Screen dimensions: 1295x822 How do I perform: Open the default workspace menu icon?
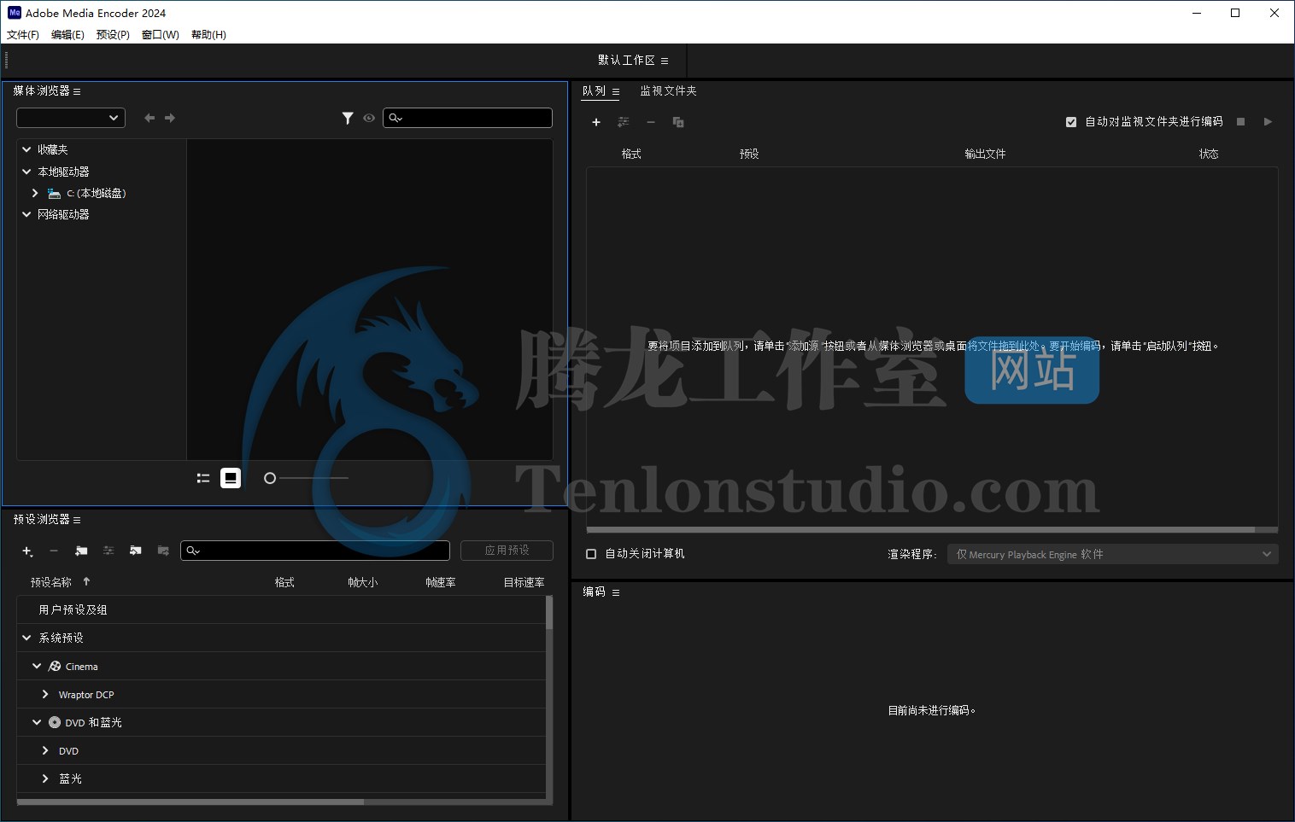coord(665,61)
